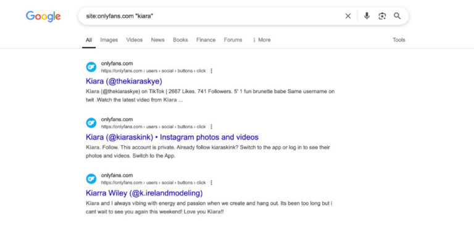474x227 pixels.
Task: Switch to the Forums tab
Action: (233, 40)
